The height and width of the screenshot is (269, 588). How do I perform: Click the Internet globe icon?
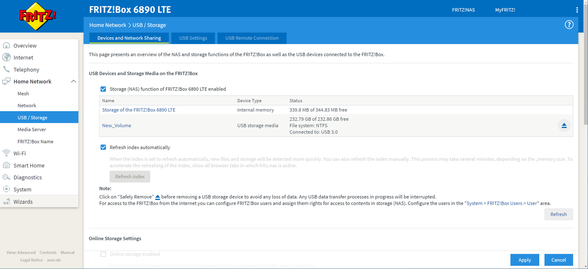[x=6, y=57]
